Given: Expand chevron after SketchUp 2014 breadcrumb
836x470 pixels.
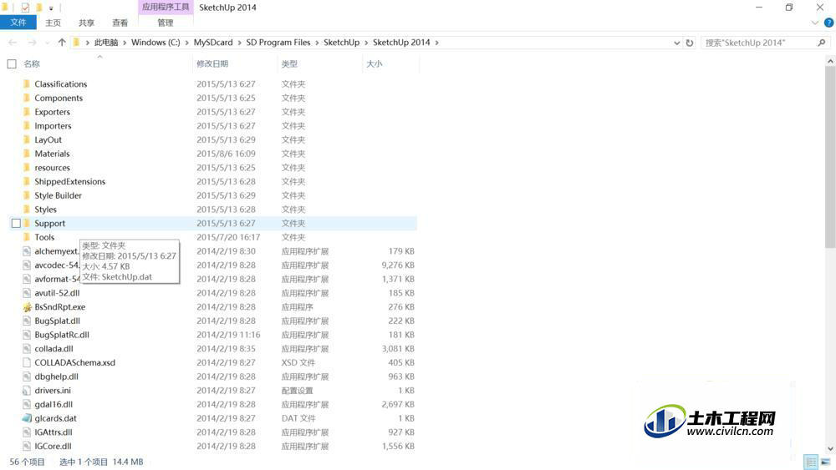Looking at the screenshot, I should point(436,43).
